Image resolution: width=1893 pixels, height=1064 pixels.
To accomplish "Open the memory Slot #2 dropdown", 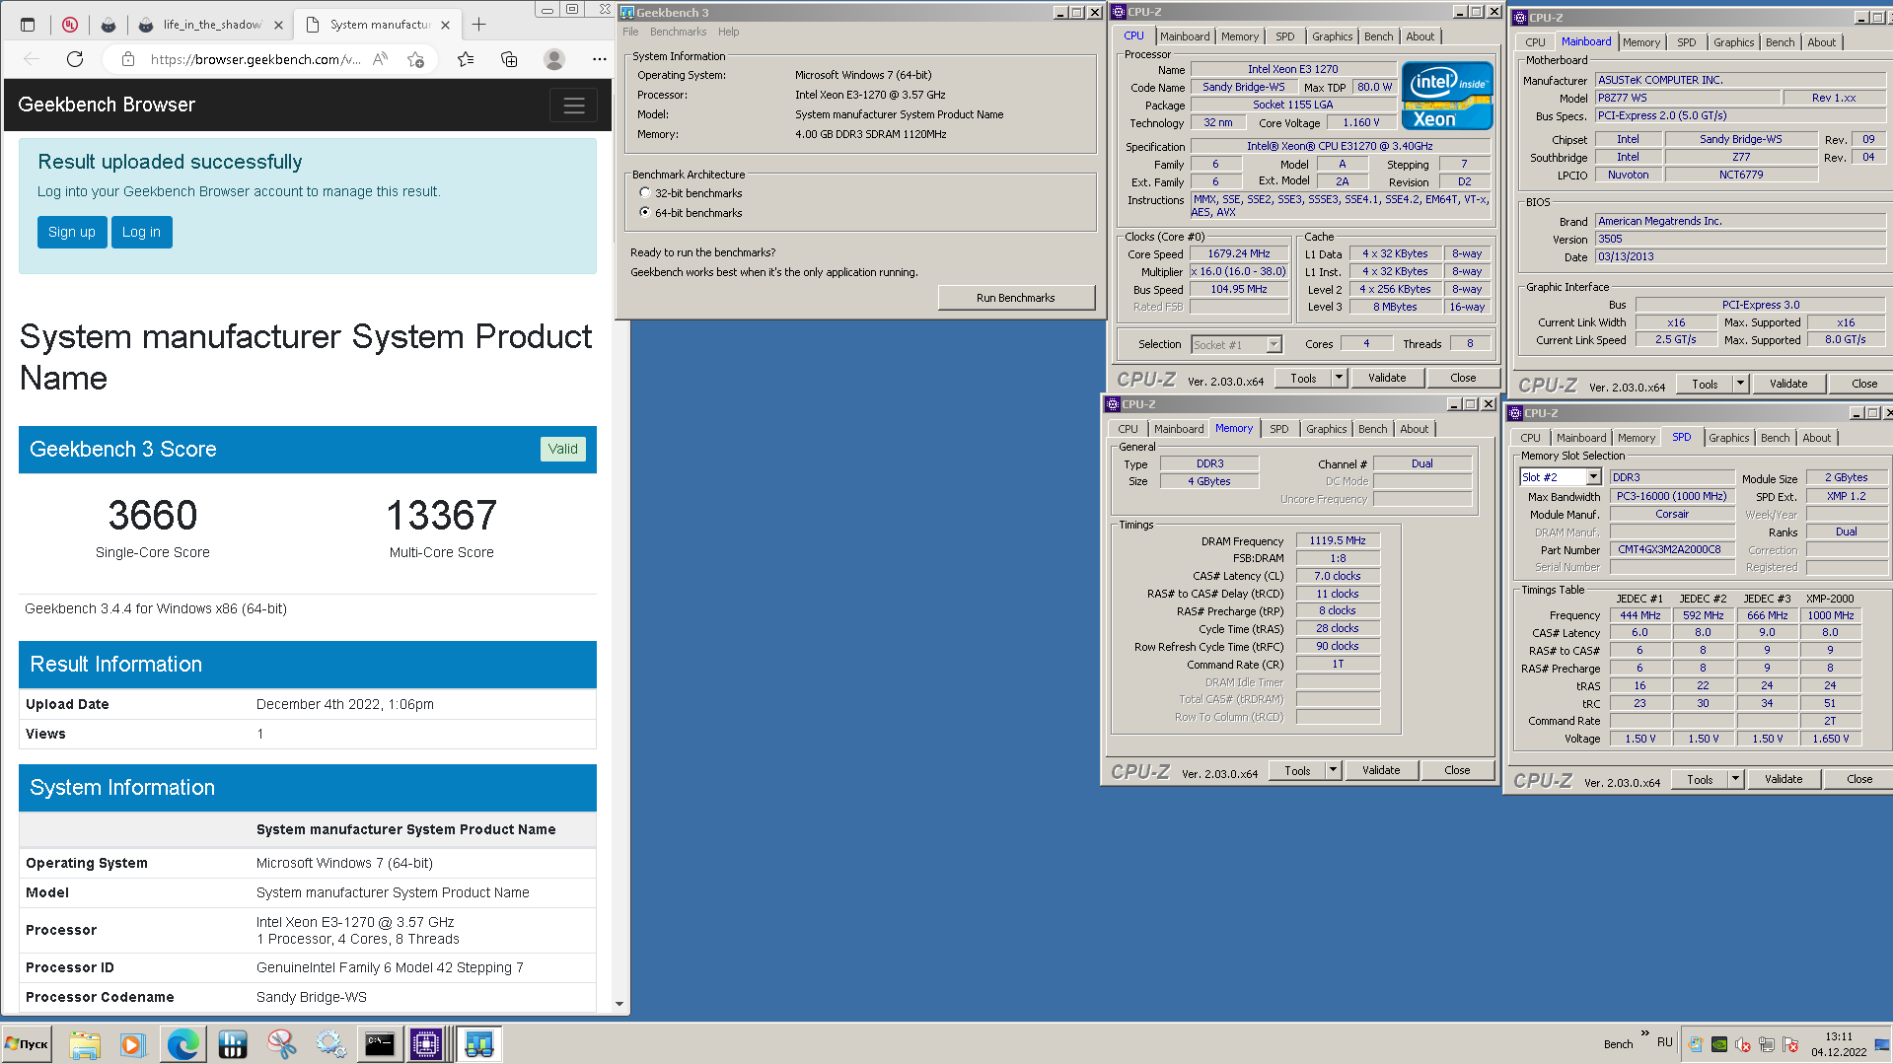I will tap(1592, 477).
